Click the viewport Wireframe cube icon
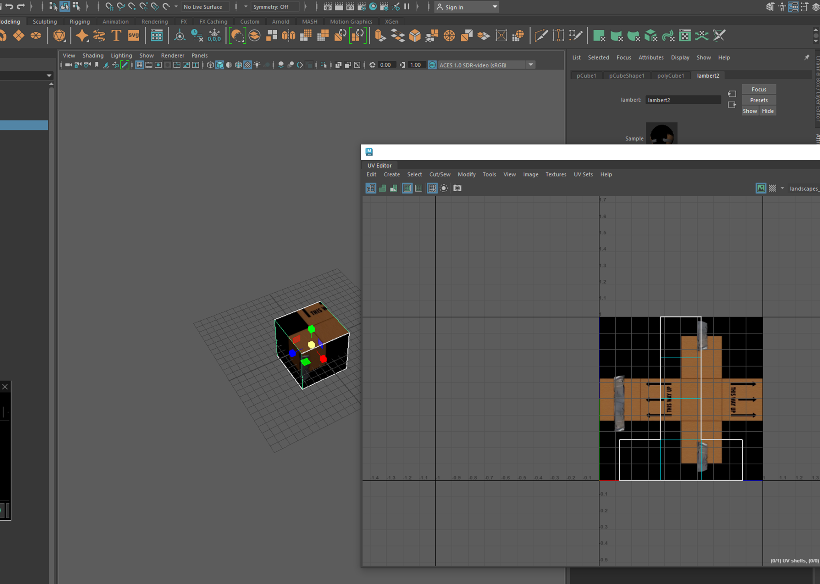The image size is (820, 584). coord(210,65)
